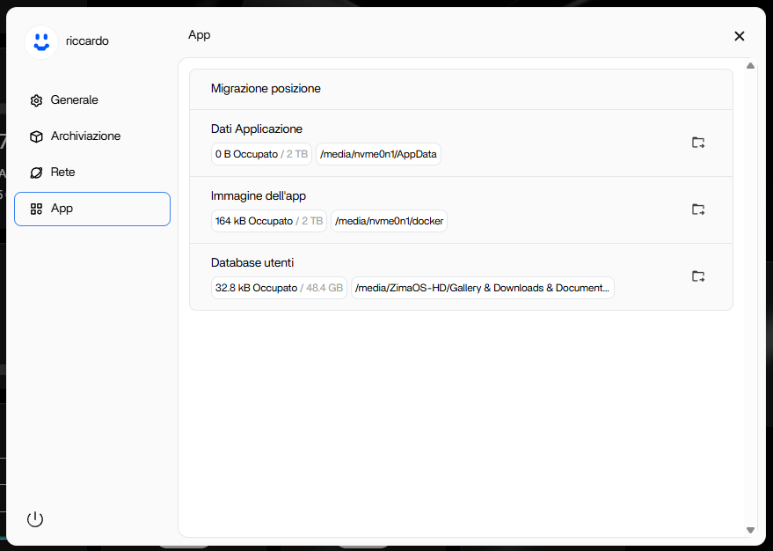Click the /media/nvme0n1/docker path chip

(389, 221)
